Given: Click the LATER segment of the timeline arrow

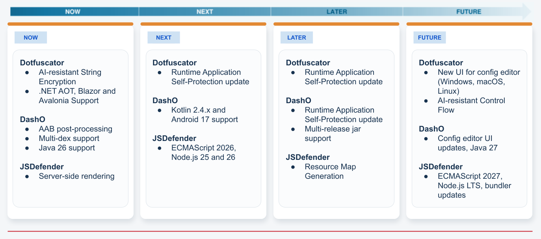Looking at the screenshot, I should [337, 11].
